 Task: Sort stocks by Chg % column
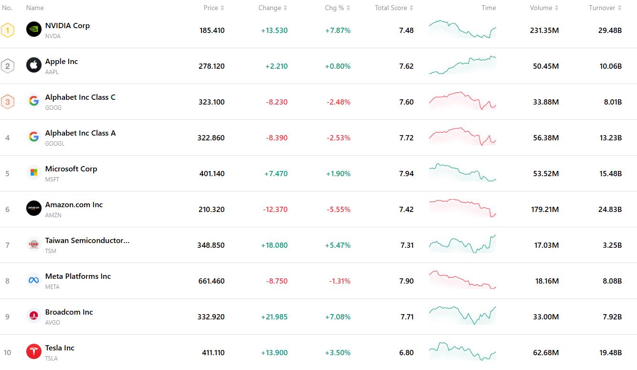click(x=337, y=8)
